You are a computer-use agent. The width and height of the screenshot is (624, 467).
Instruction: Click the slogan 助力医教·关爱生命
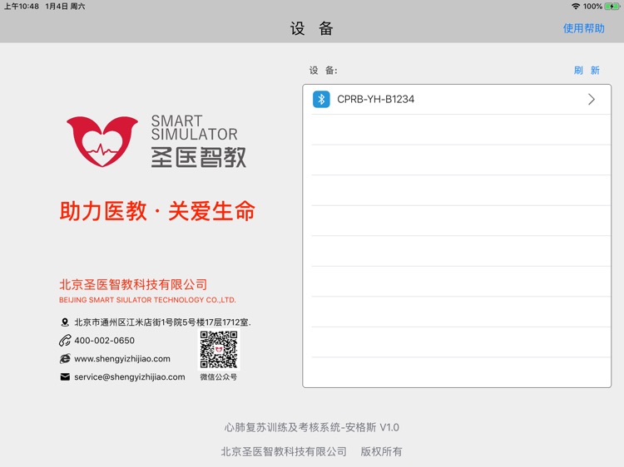[x=157, y=211]
